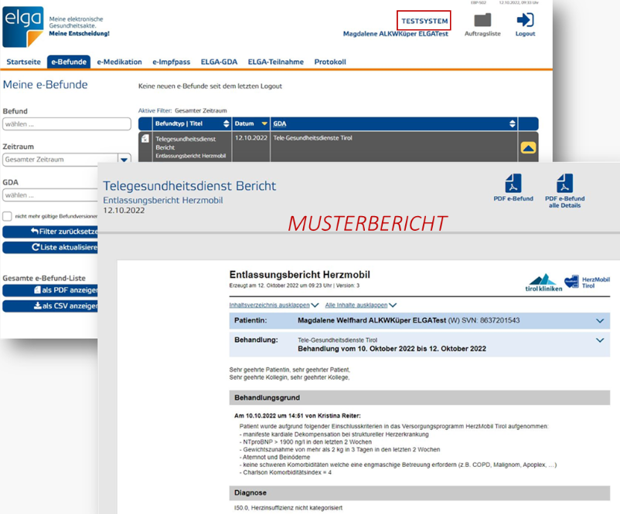The width and height of the screenshot is (620, 514).
Task: Sort by GDA column arrows
Action: (513, 123)
